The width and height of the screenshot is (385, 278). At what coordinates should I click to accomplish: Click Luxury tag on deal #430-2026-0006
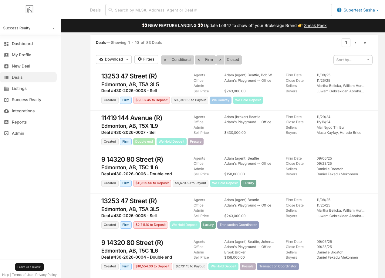249,183
